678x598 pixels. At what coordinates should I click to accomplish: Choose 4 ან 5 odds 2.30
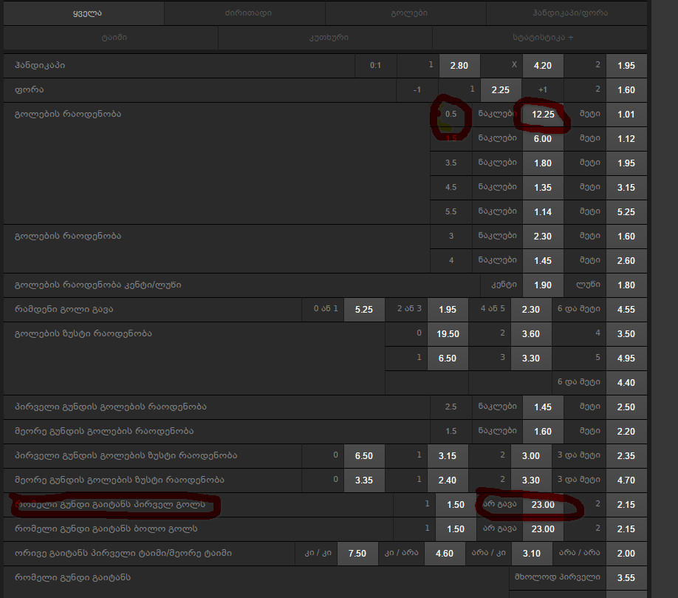coord(531,310)
